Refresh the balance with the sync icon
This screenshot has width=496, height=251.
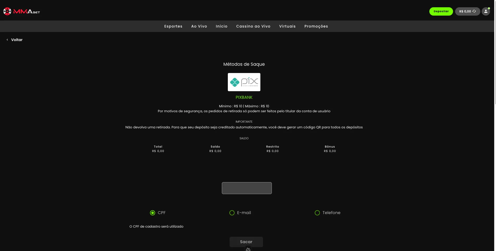tap(474, 11)
